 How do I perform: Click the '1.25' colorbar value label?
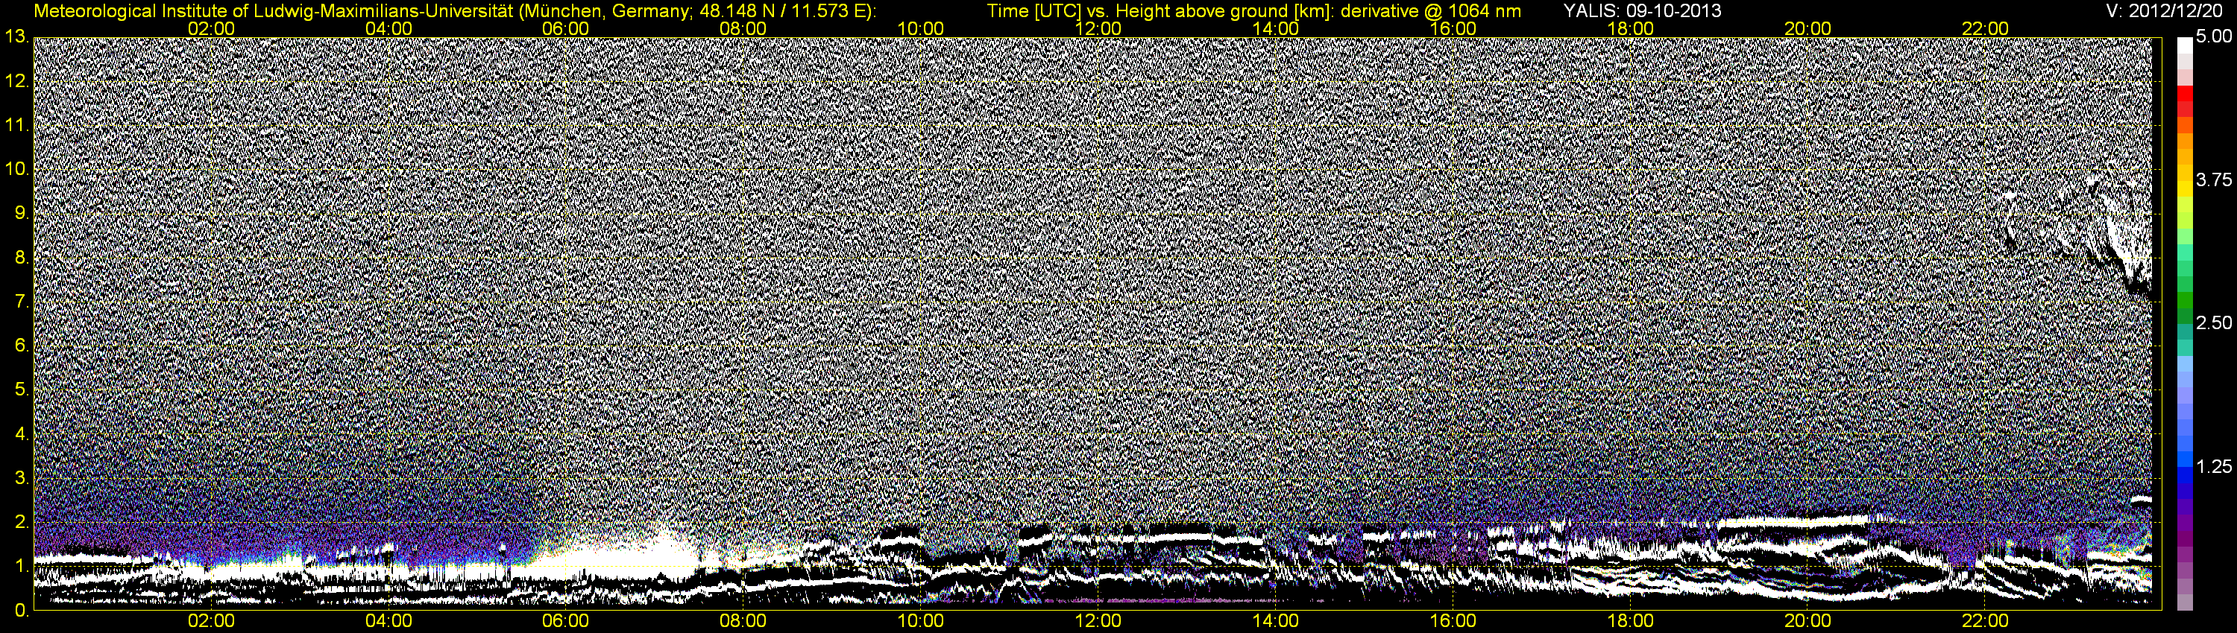(2214, 466)
